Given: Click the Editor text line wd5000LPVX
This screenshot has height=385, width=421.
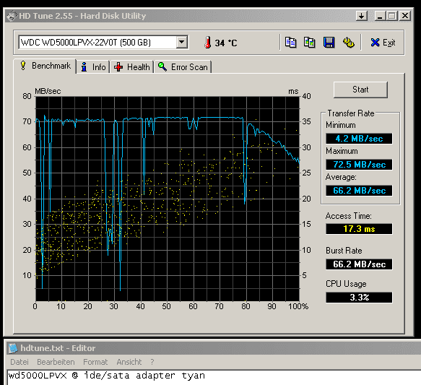Looking at the screenshot, I should pyautogui.click(x=106, y=375).
